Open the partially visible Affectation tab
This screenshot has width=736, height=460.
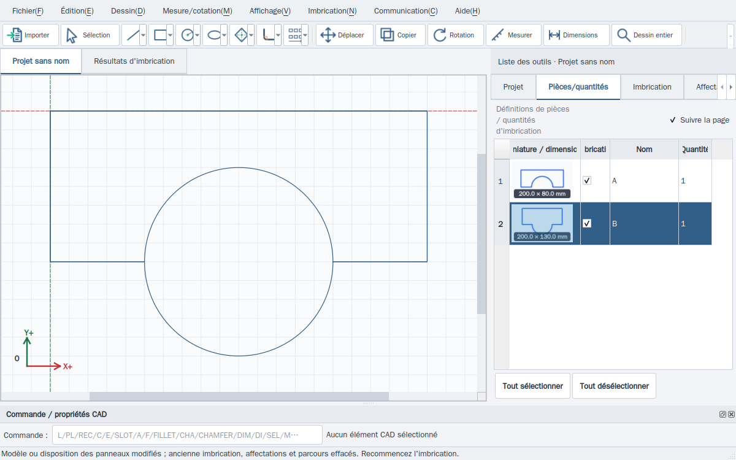click(x=701, y=86)
